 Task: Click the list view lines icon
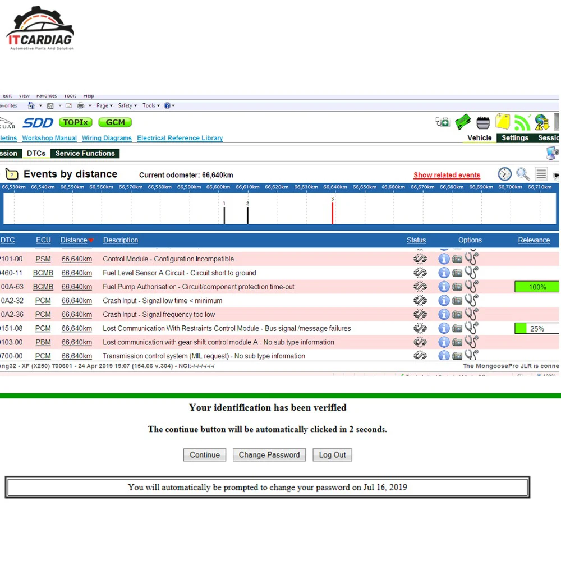pos(541,174)
